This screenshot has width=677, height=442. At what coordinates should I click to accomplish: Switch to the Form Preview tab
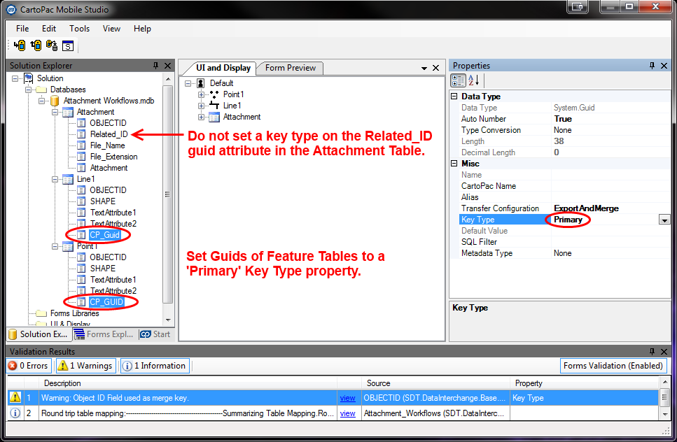(x=290, y=68)
